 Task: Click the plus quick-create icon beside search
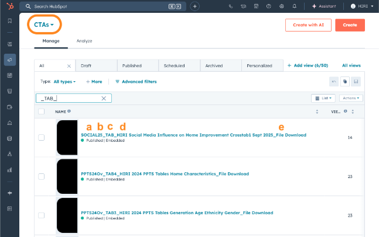tap(194, 6)
